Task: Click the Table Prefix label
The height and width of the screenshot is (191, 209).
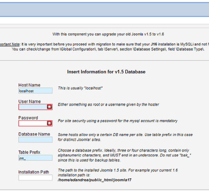Action: pos(29,152)
